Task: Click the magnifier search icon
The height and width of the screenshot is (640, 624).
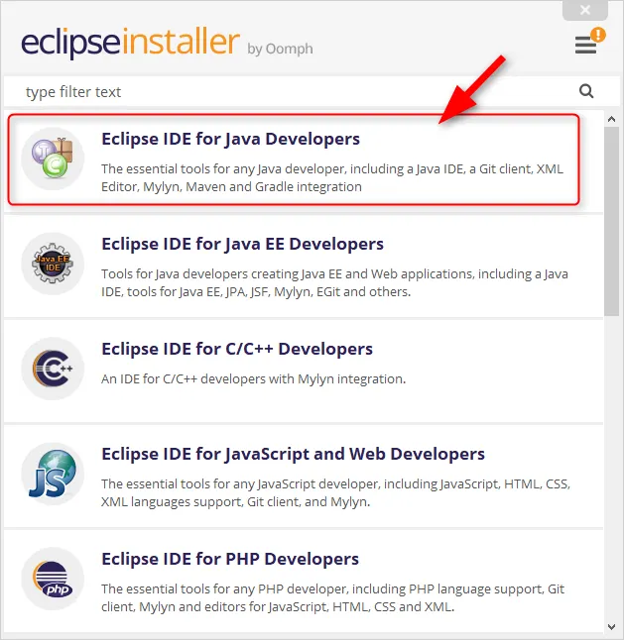Action: point(586,91)
